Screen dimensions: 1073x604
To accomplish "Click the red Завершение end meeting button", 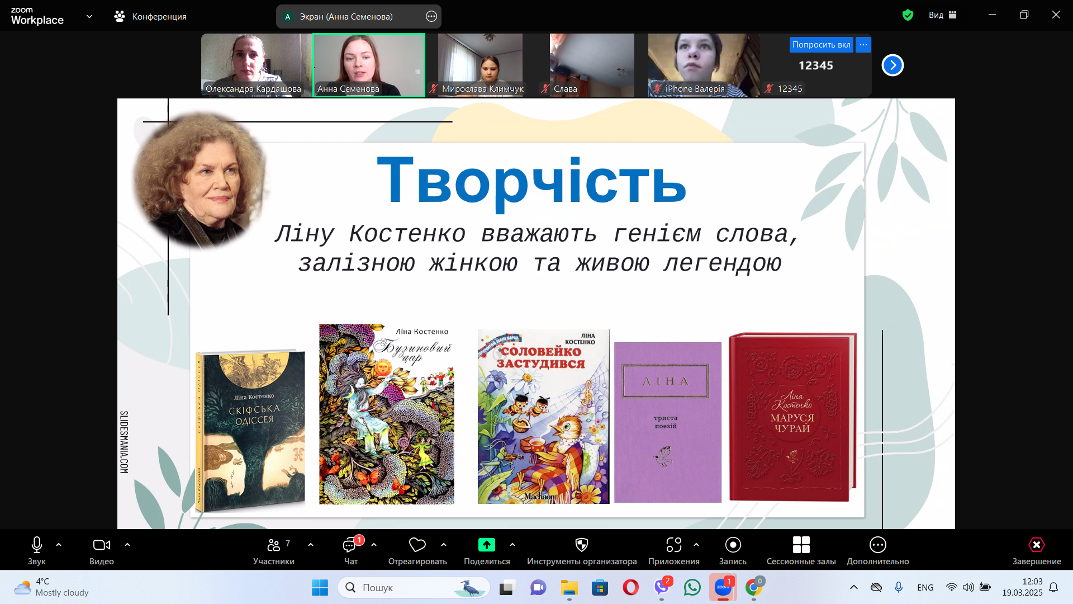I will tap(1037, 551).
